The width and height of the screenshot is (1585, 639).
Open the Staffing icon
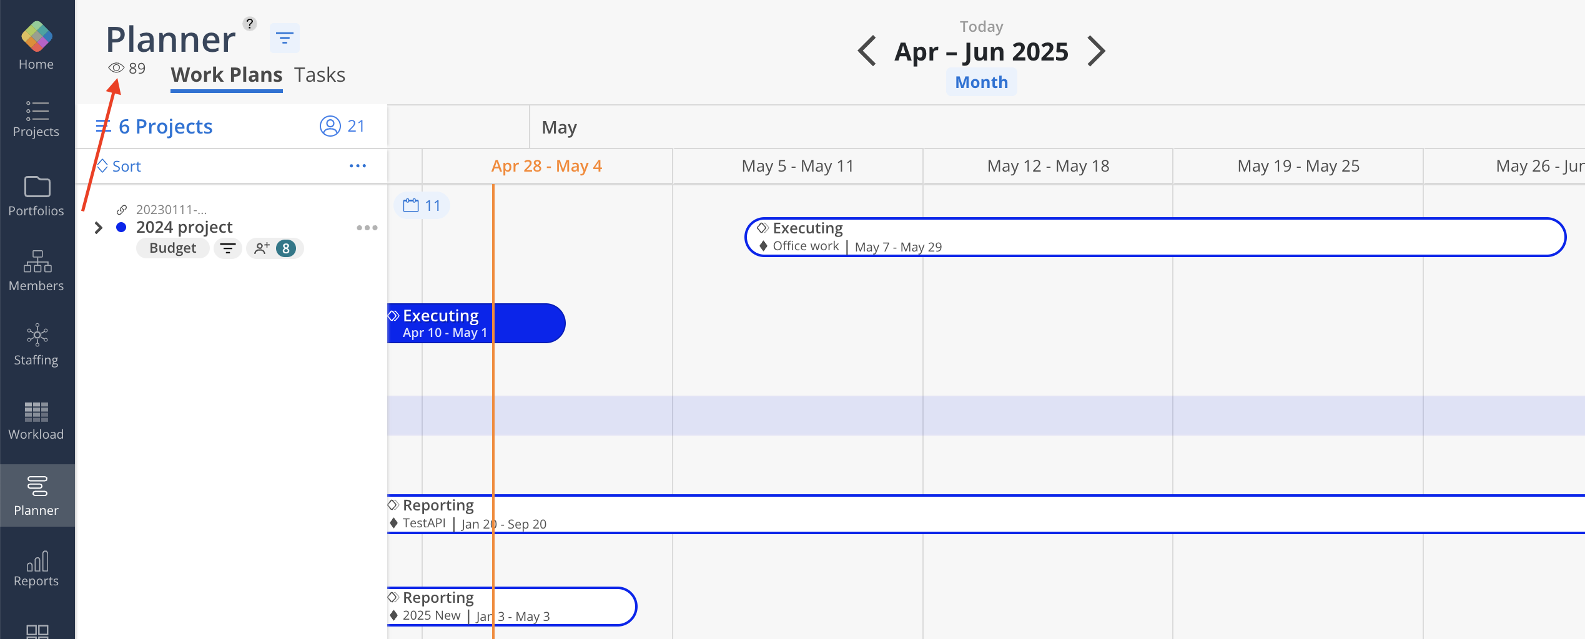[x=37, y=335]
